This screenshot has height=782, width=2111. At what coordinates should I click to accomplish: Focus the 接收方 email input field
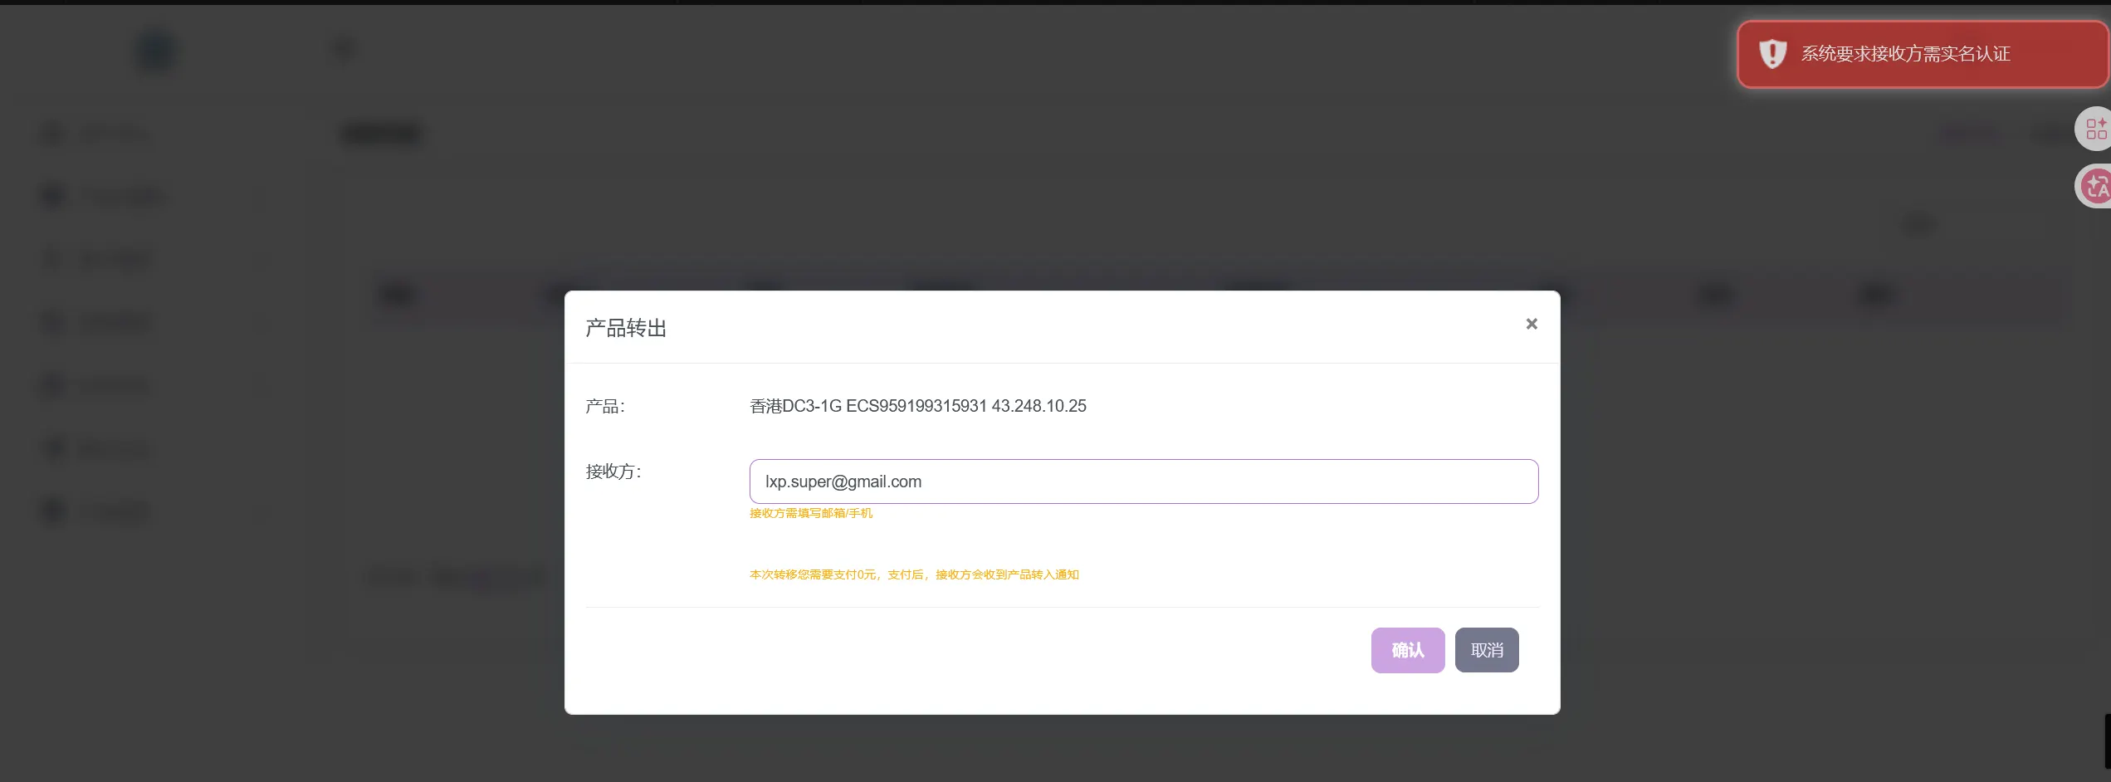(1143, 481)
